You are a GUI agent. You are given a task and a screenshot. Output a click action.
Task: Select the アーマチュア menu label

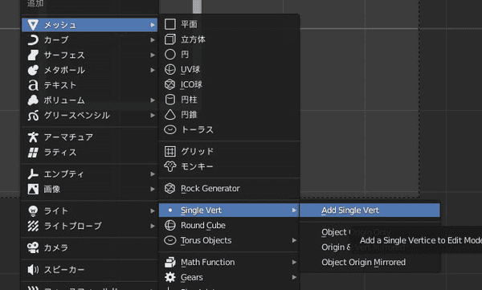(68, 137)
